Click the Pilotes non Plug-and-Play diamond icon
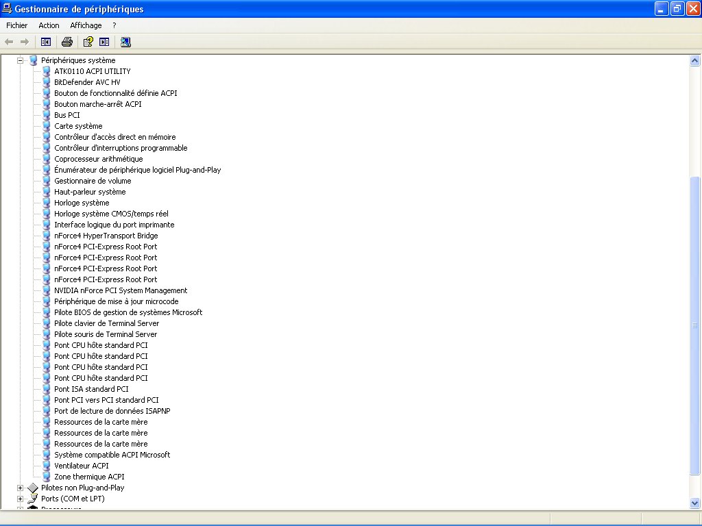The width and height of the screenshot is (702, 526). click(x=33, y=488)
